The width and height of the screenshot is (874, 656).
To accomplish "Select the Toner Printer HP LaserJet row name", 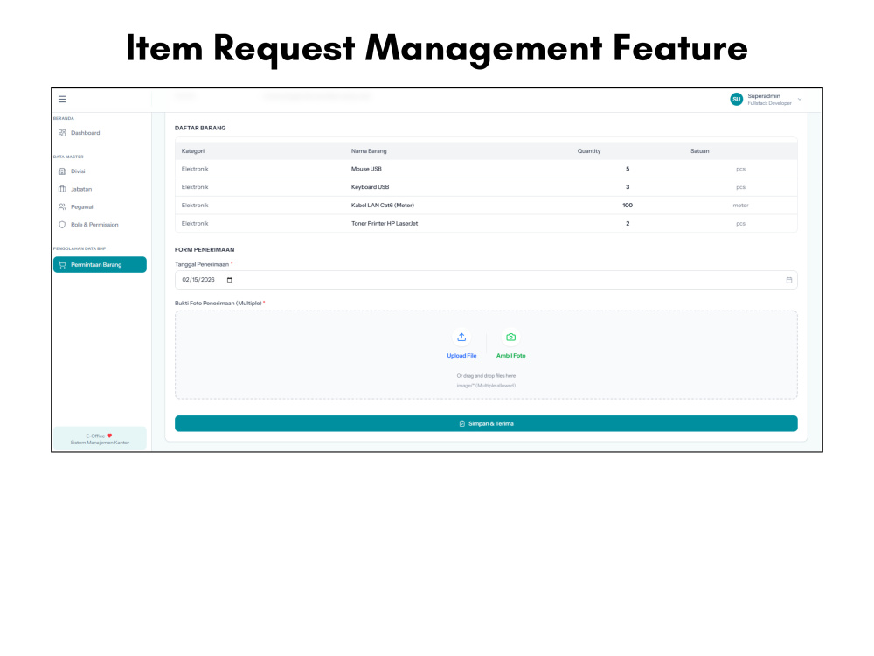I will [x=385, y=224].
